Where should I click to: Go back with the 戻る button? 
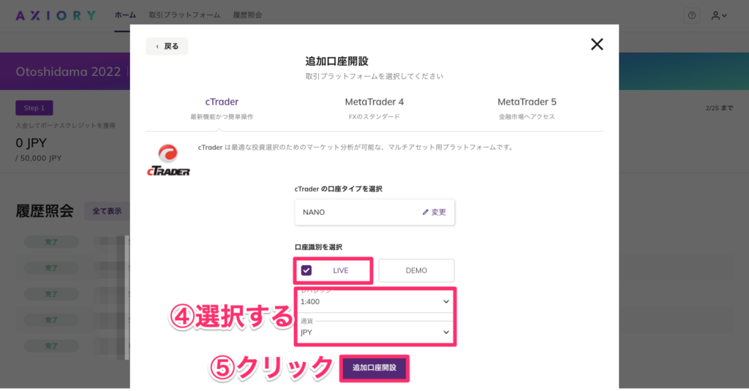[x=167, y=46]
